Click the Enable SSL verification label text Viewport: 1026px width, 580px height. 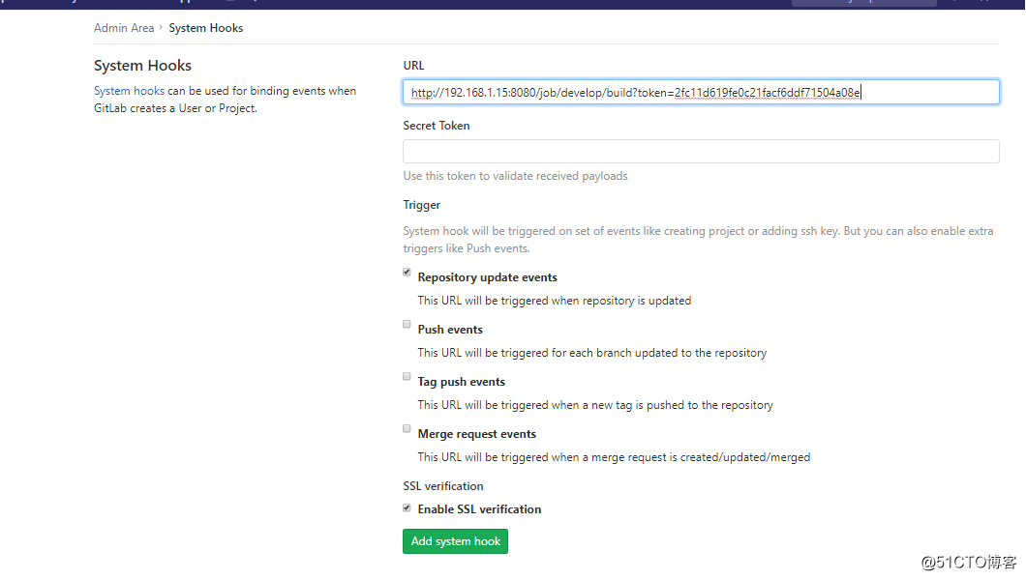(479, 508)
